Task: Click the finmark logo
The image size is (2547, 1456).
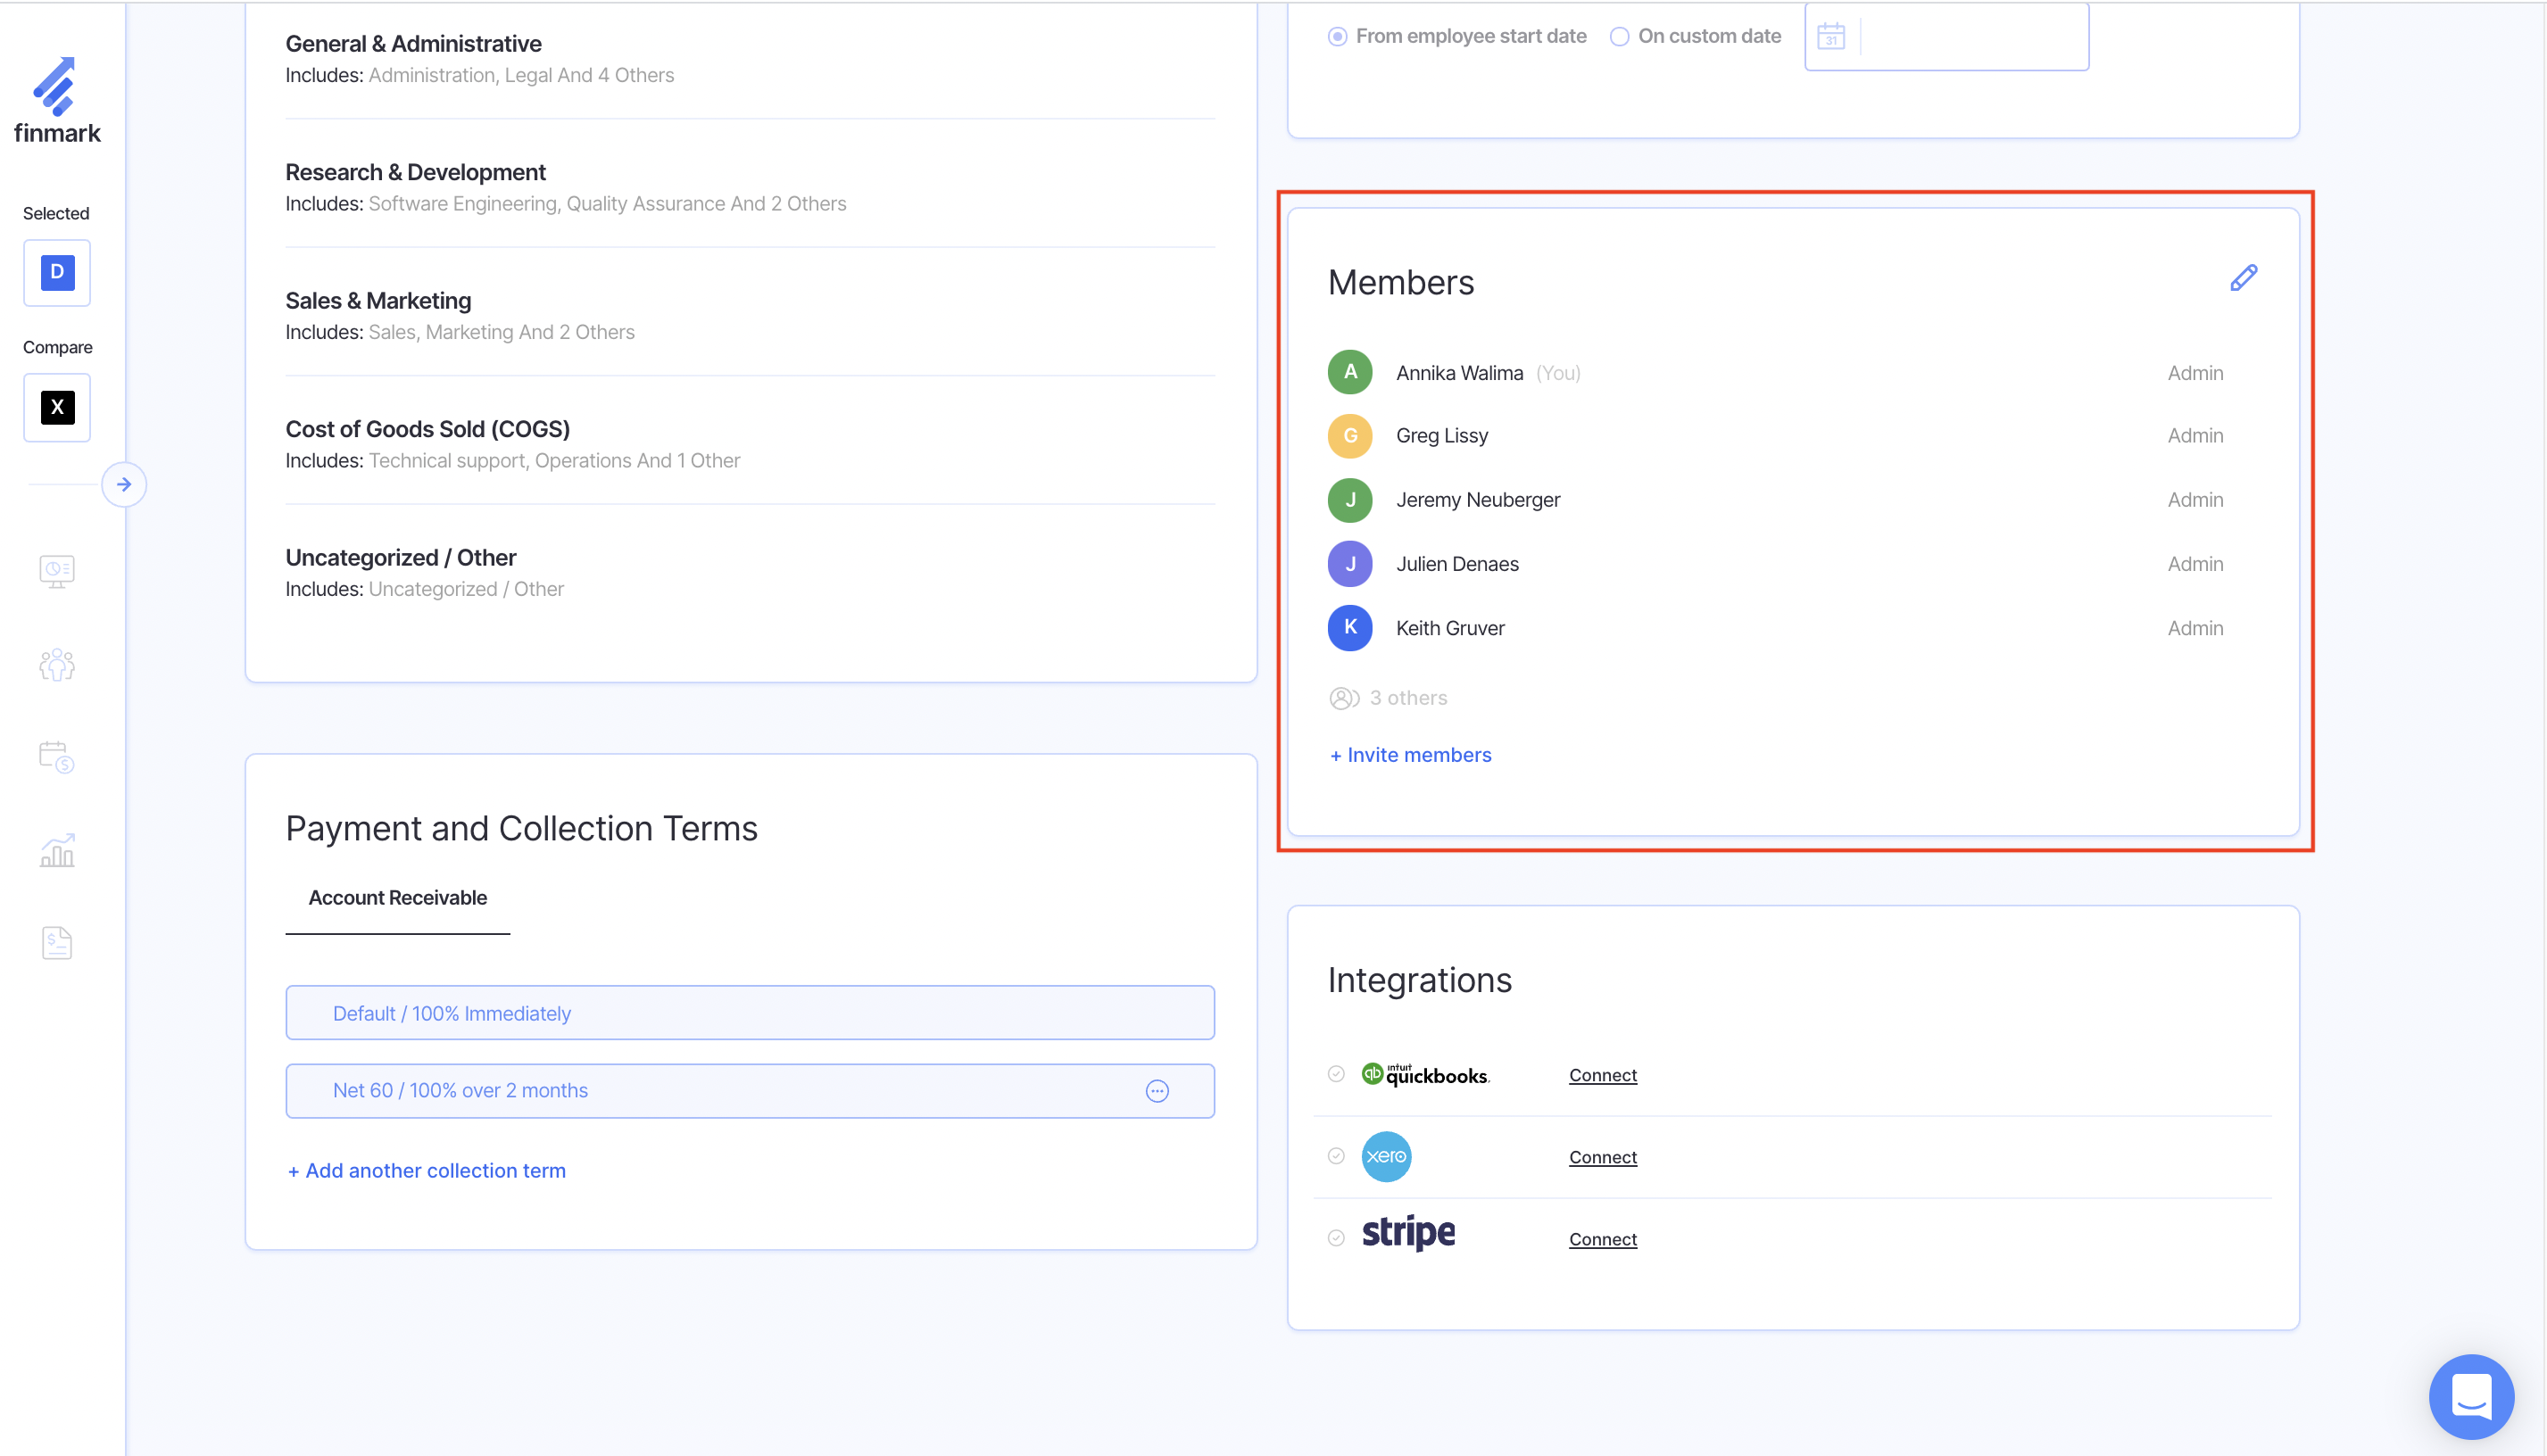Action: pyautogui.click(x=57, y=100)
